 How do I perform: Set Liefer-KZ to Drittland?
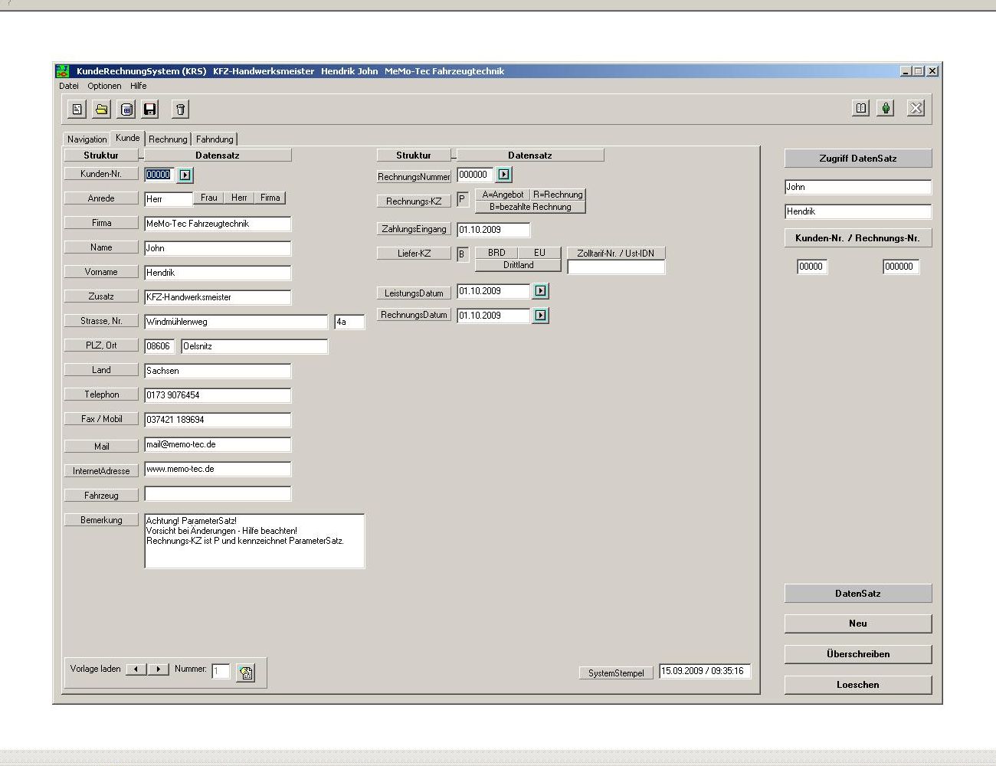tap(519, 265)
